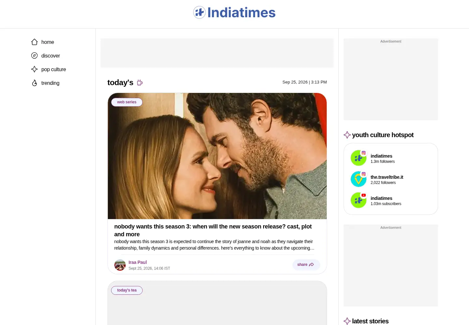Click indiatimes YouTube channel avatar
Viewport: 469px width, 325px height.
(x=359, y=200)
